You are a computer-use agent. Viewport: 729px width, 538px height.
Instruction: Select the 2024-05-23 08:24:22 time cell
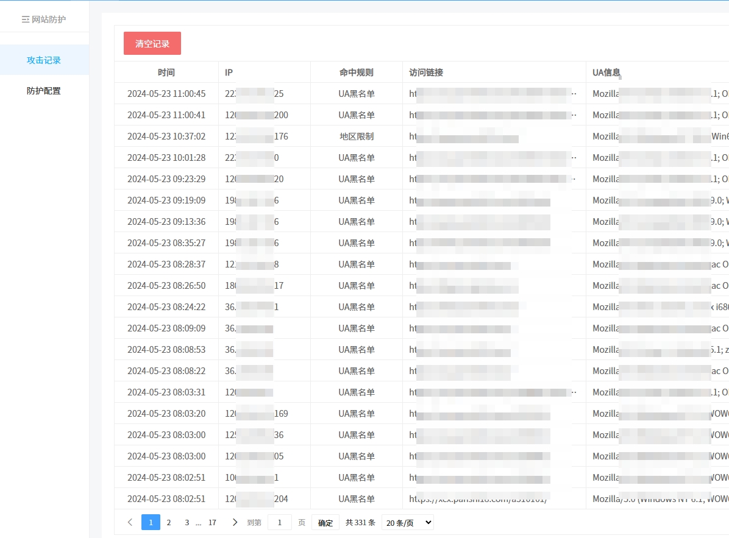[x=166, y=306]
